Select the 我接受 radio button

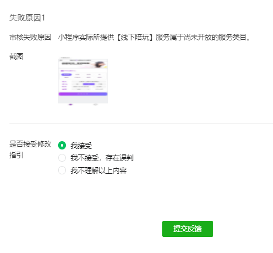pyautogui.click(x=62, y=145)
